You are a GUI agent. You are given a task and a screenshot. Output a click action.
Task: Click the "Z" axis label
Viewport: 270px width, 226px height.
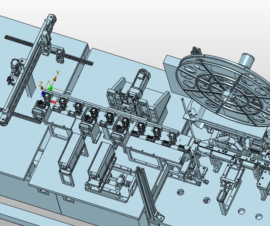41,84
